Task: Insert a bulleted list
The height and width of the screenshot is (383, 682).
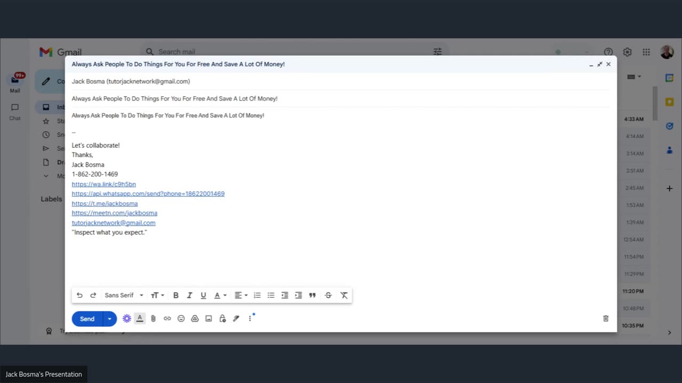Action: [x=271, y=295]
